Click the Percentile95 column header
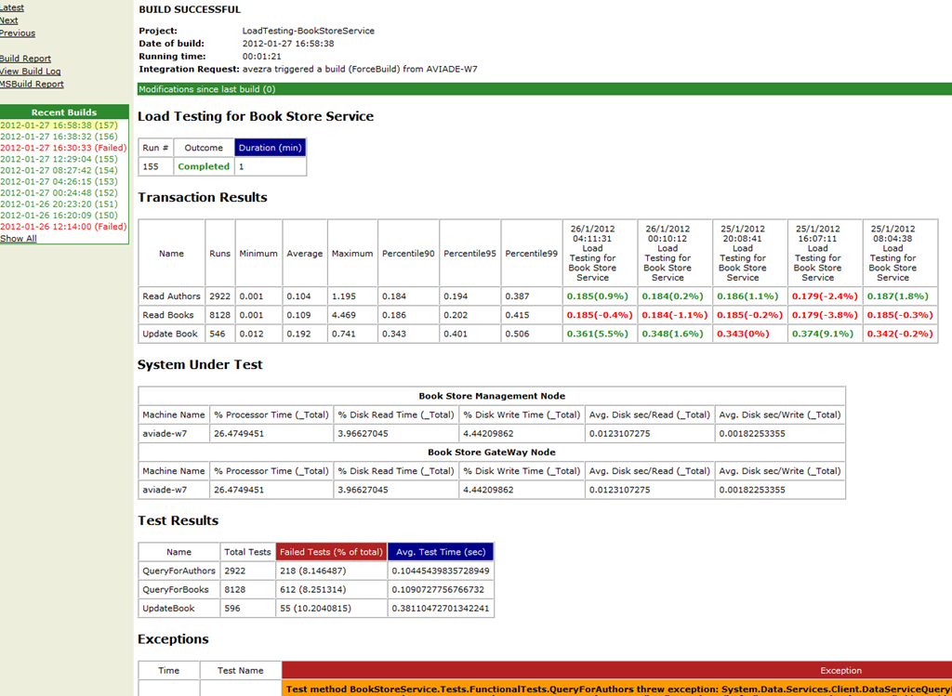Screen dimensions: 952x696 coord(469,254)
